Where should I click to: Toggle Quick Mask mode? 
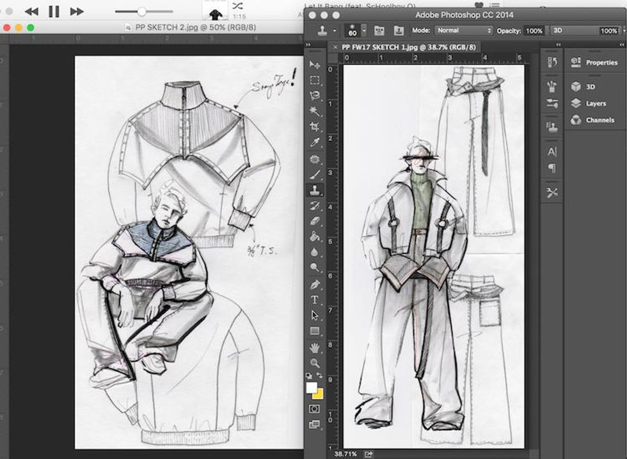314,408
